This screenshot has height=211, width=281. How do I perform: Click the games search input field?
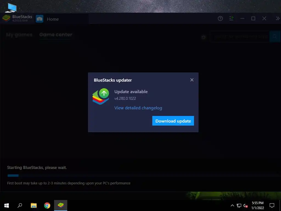[x=240, y=37]
